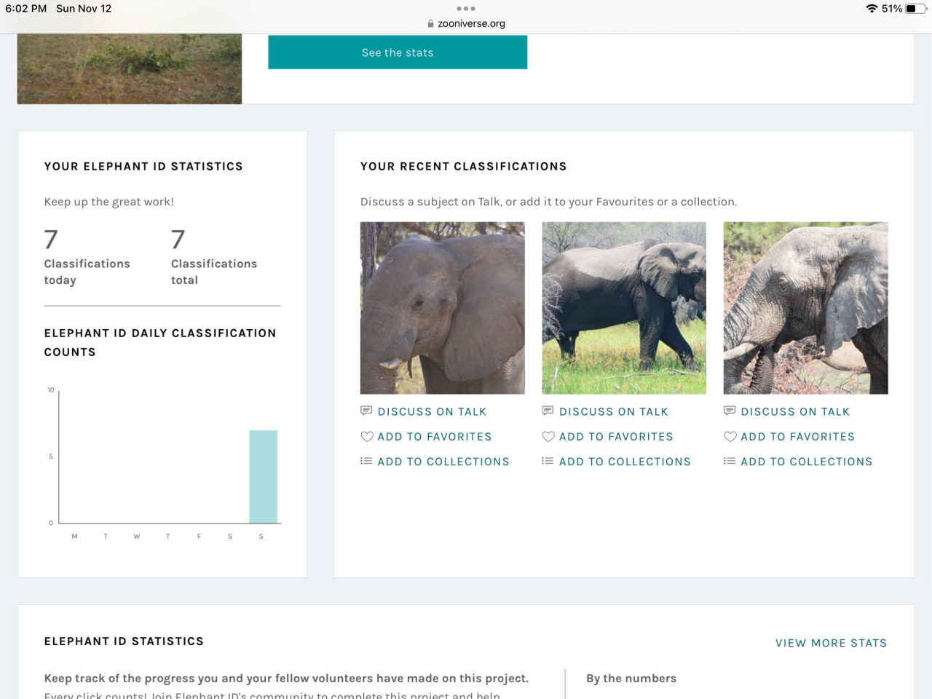Tap the Sun Nov 12 date in status bar

84,9
